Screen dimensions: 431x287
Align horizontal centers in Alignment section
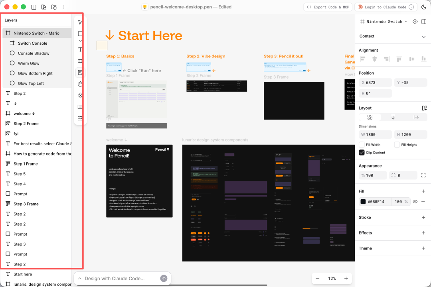point(374,59)
